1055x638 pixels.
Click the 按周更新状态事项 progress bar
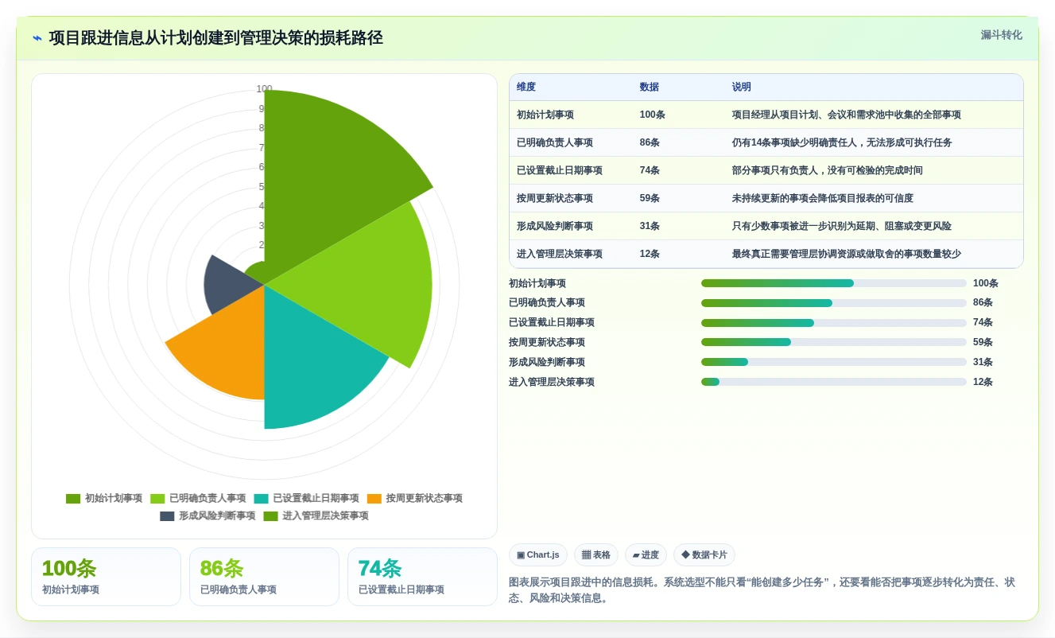pos(834,342)
